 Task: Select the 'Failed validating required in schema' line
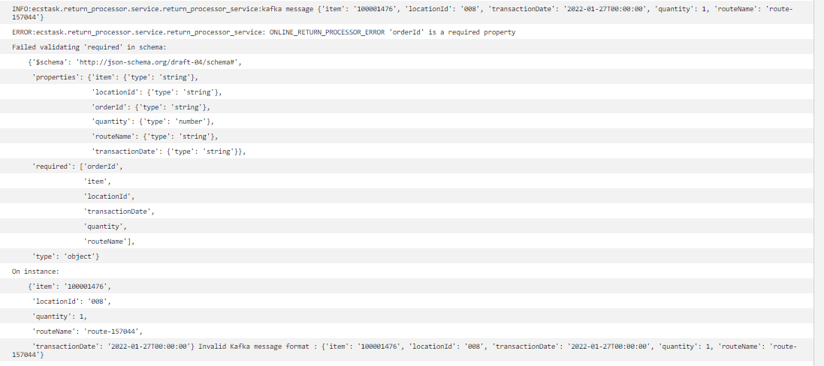407,47
